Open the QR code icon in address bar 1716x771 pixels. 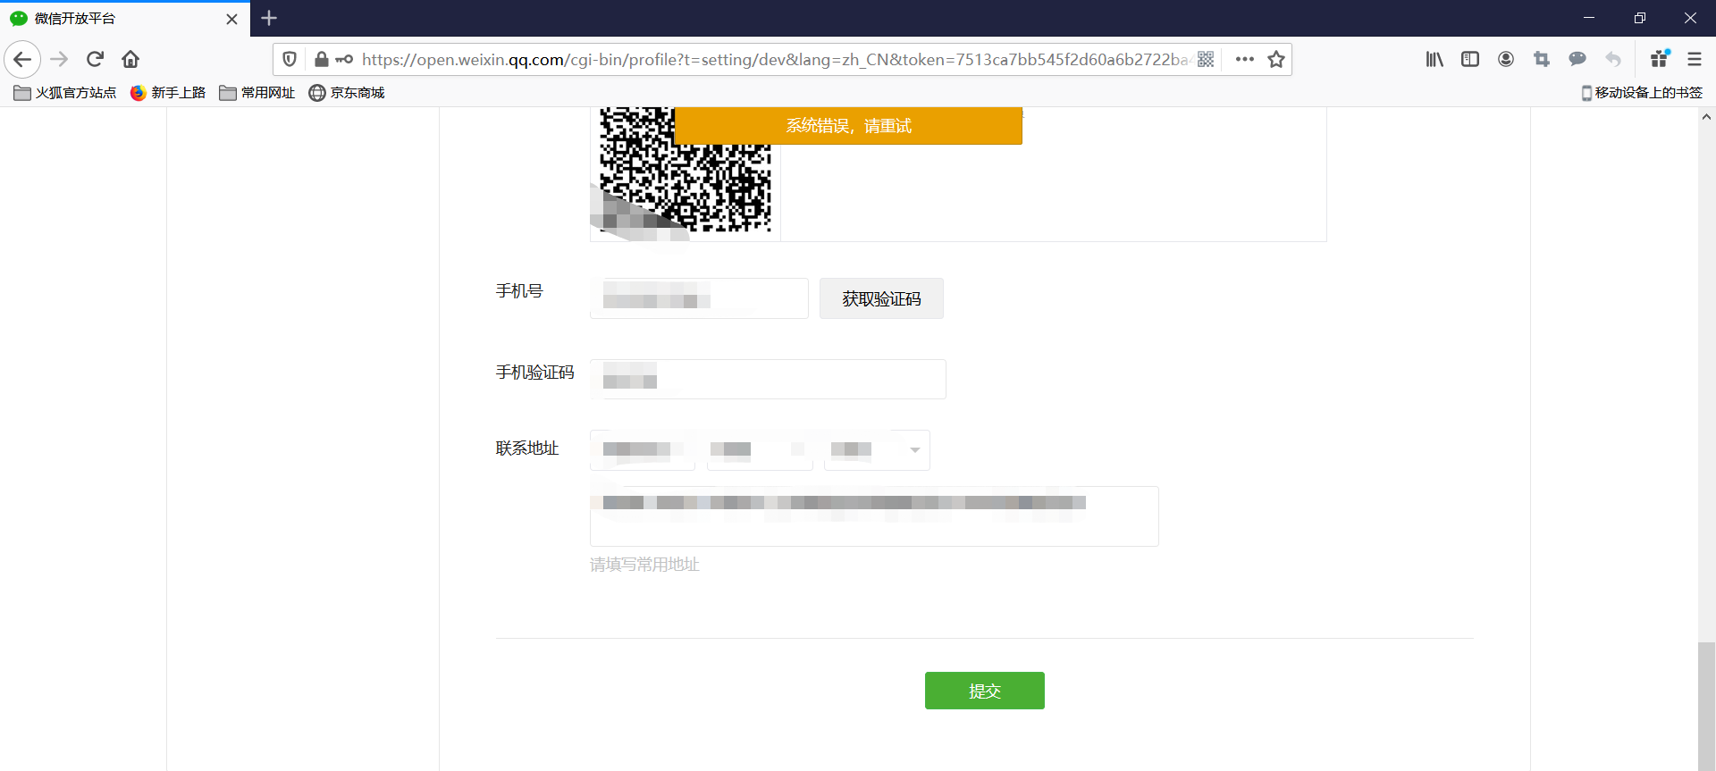tap(1206, 60)
